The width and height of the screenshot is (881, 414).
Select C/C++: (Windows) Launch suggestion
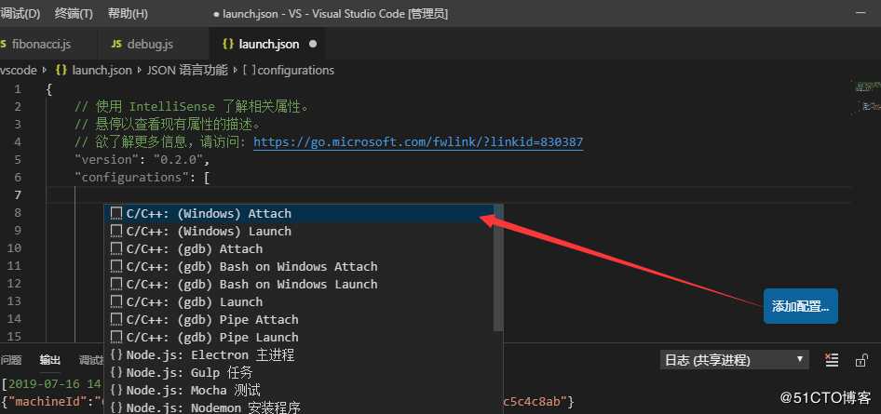point(299,231)
